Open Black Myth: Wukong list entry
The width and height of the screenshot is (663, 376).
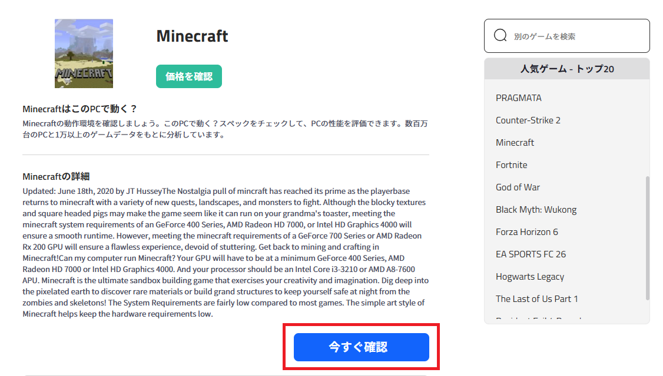click(x=536, y=210)
